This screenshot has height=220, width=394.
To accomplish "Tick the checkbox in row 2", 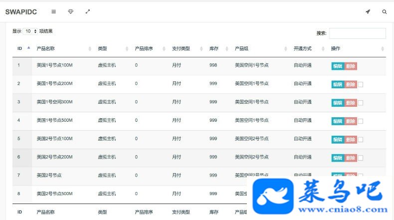I will click(360, 84).
